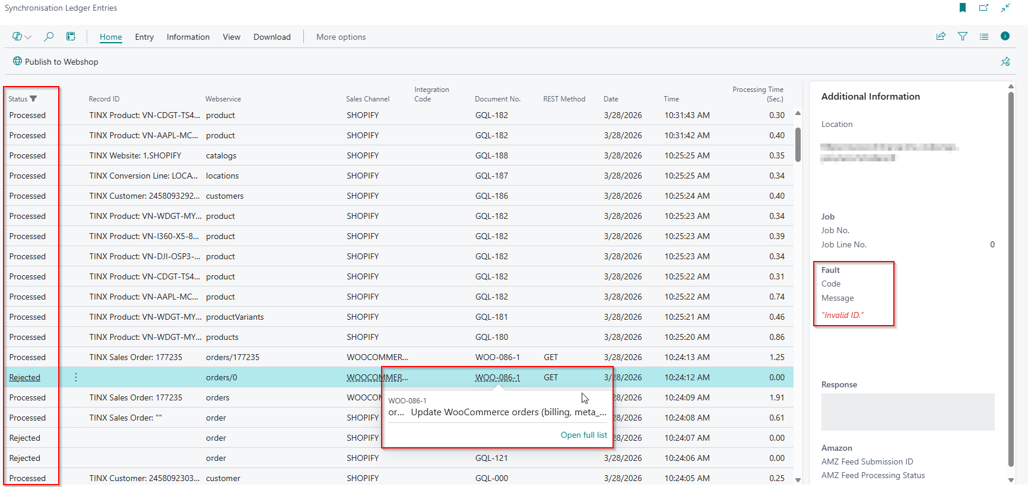Click the catalogs webservice cell
The height and width of the screenshot is (487, 1028).
[221, 155]
